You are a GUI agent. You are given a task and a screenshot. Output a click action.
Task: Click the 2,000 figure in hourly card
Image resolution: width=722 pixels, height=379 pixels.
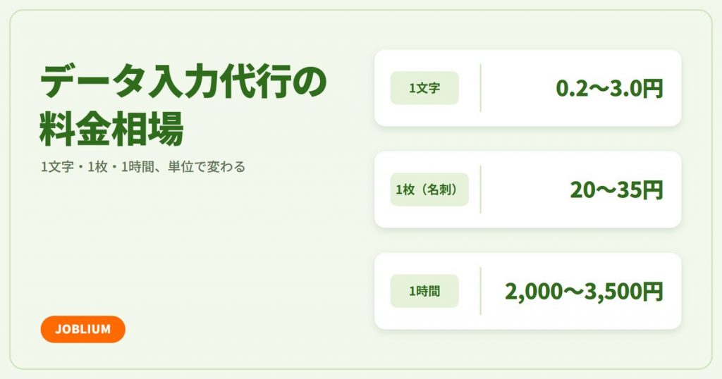tap(534, 292)
